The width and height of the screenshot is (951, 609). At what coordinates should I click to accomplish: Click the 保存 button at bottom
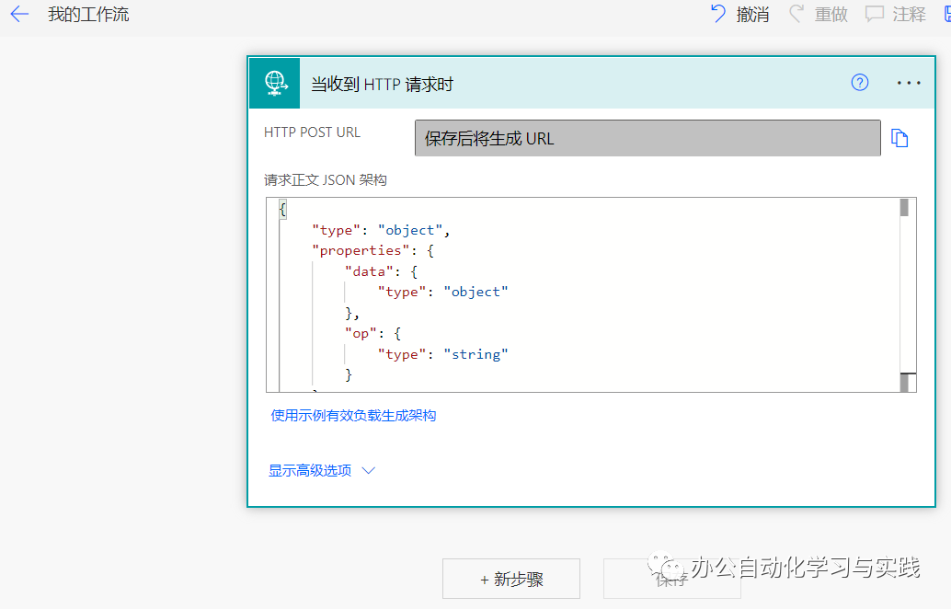671,579
